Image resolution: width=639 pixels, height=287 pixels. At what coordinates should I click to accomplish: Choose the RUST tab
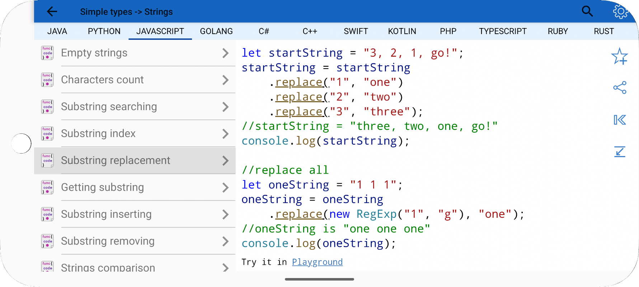point(604,31)
